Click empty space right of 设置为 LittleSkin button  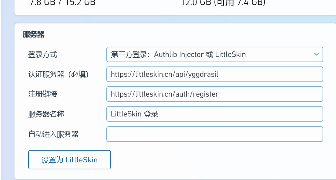(220, 160)
